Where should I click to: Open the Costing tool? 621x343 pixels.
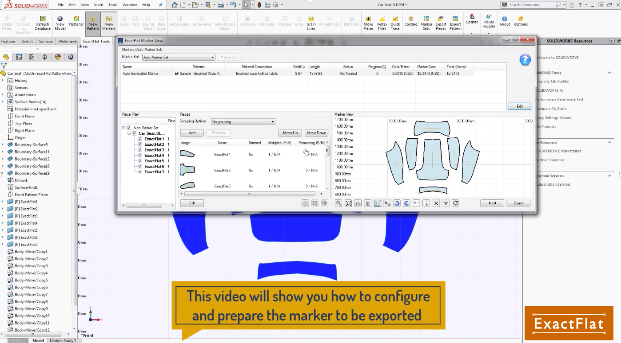(x=410, y=21)
